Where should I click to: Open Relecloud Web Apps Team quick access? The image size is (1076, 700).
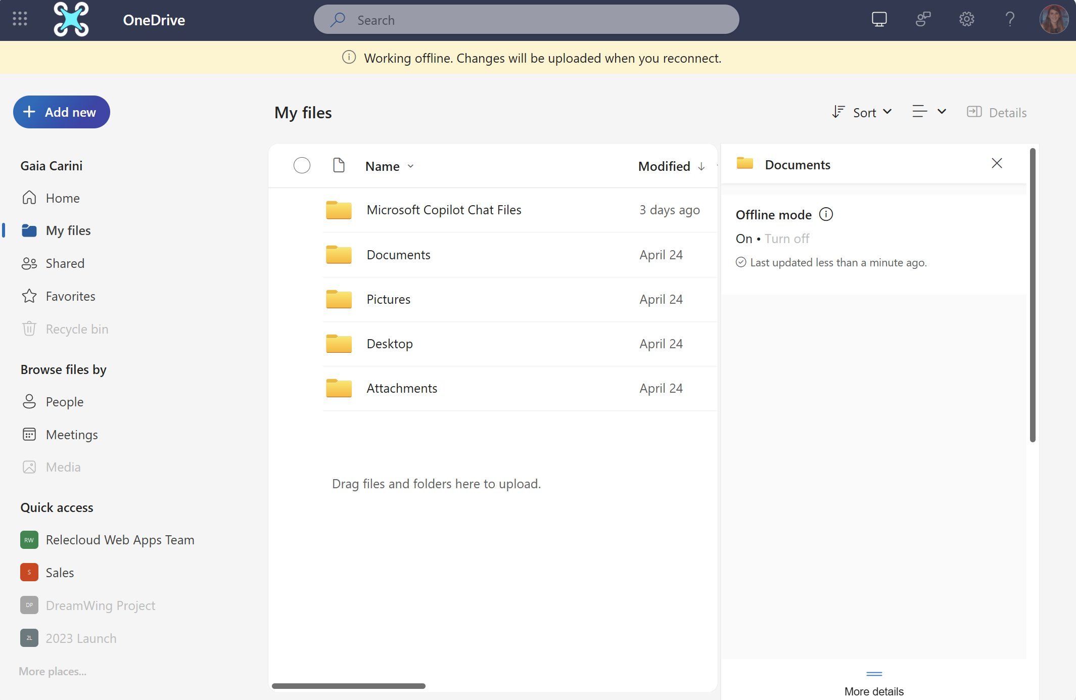pyautogui.click(x=120, y=540)
